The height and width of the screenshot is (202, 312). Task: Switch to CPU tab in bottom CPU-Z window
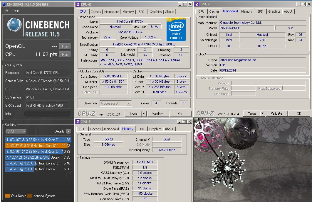pos(82,129)
